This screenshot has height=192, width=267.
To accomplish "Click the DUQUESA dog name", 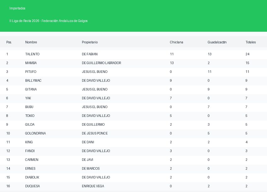I will coord(32,186).
